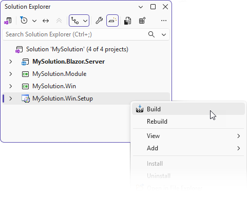Open the View submenu
This screenshot has width=247, height=197.
pos(188,136)
